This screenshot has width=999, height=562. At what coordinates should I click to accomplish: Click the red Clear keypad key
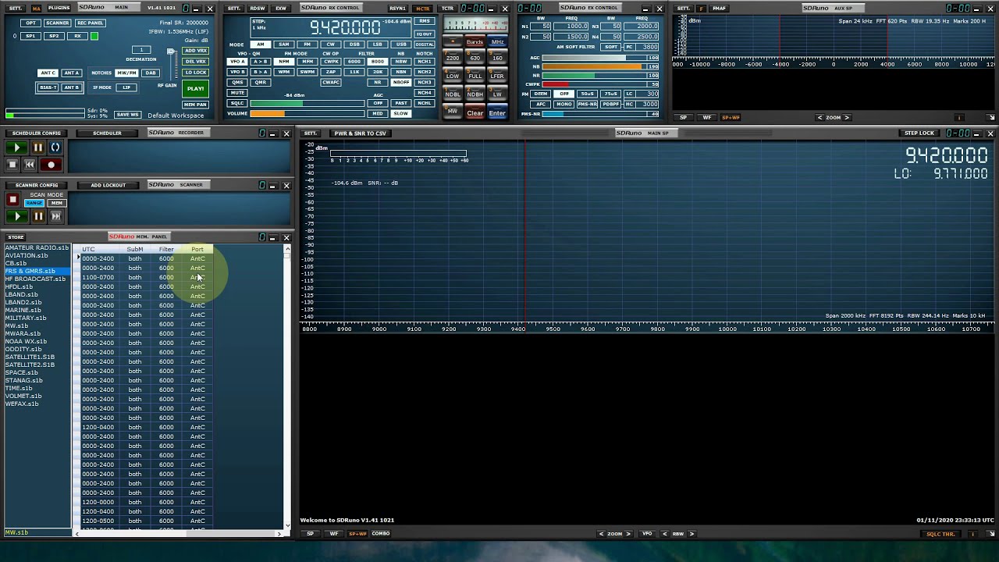coord(475,113)
